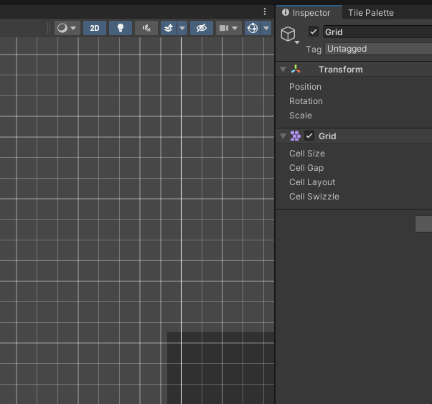Switch to the Inspector tab

pos(309,12)
